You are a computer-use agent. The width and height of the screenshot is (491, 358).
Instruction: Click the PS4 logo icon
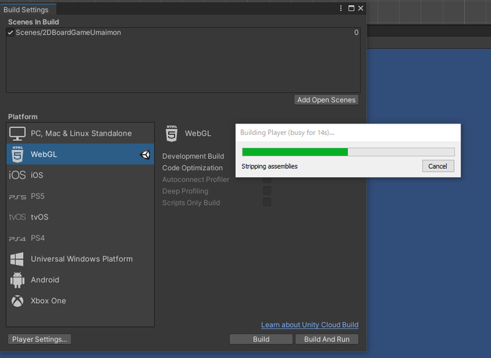pos(17,239)
